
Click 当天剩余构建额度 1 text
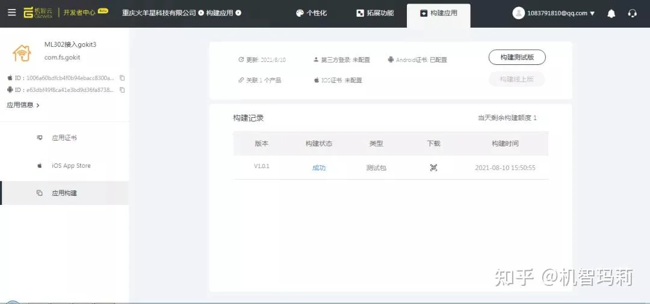tap(507, 118)
